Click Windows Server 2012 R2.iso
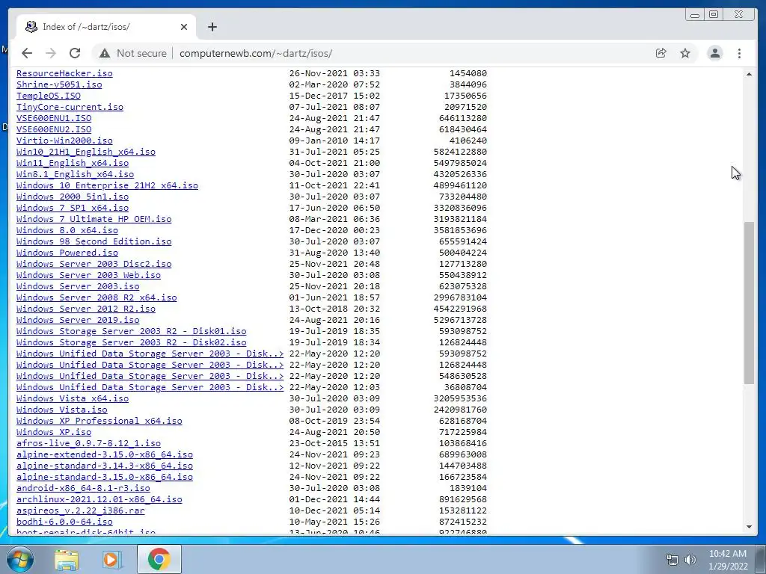This screenshot has height=574, width=766. [86, 309]
